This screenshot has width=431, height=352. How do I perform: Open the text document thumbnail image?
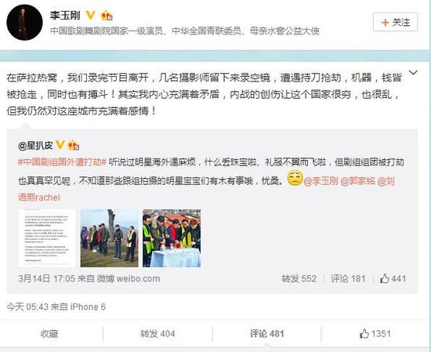click(x=47, y=238)
